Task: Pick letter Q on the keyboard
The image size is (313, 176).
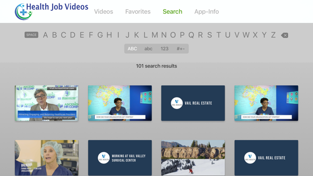Action: pyautogui.click(x=191, y=35)
